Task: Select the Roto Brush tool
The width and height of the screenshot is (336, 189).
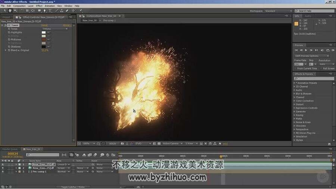Action: pyautogui.click(x=74, y=10)
